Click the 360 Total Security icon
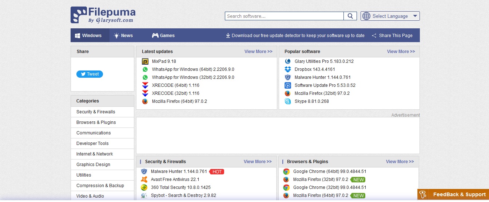Viewport: 489px width, 202px height. pos(144,187)
